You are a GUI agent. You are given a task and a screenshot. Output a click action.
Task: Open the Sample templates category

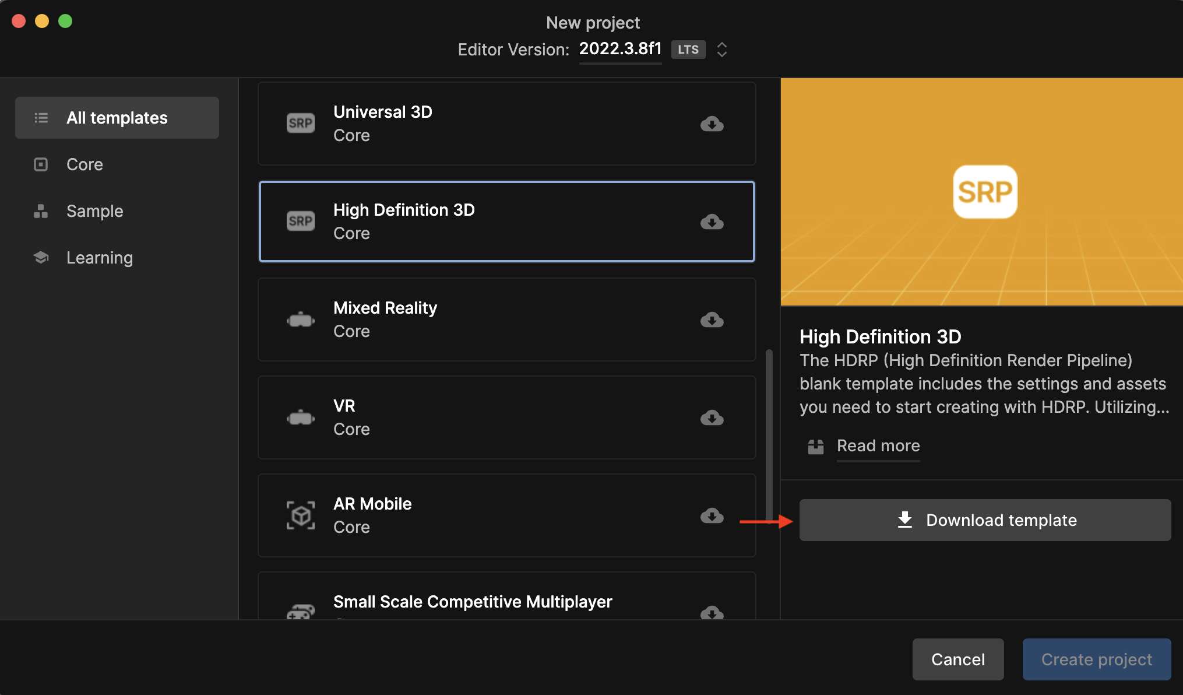coord(94,211)
